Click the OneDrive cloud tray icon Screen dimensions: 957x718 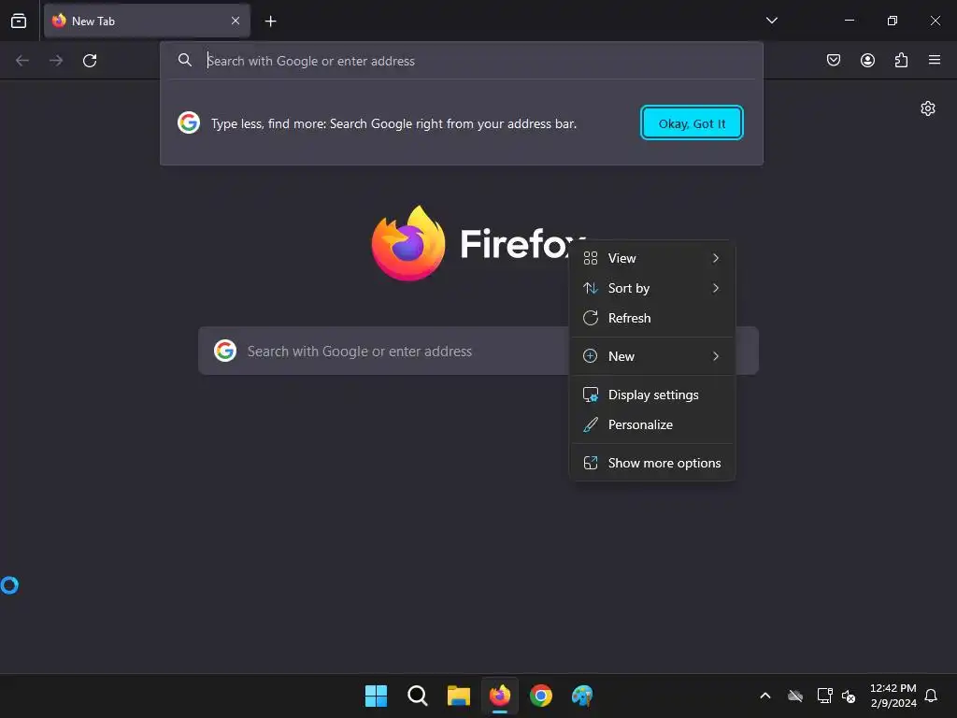[x=794, y=696]
